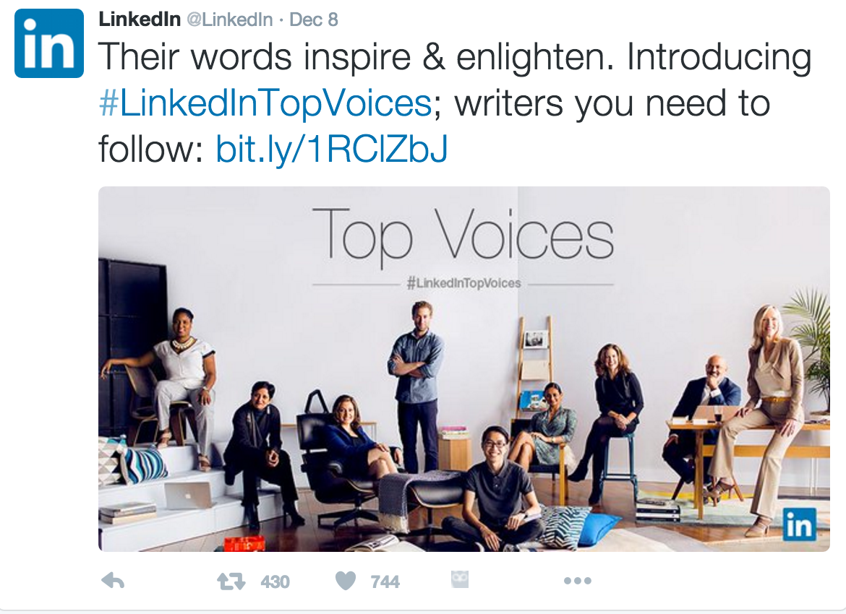Screen dimensions: 846x614
Task: Click the large Top Voices heading in the photo
Action: [463, 235]
